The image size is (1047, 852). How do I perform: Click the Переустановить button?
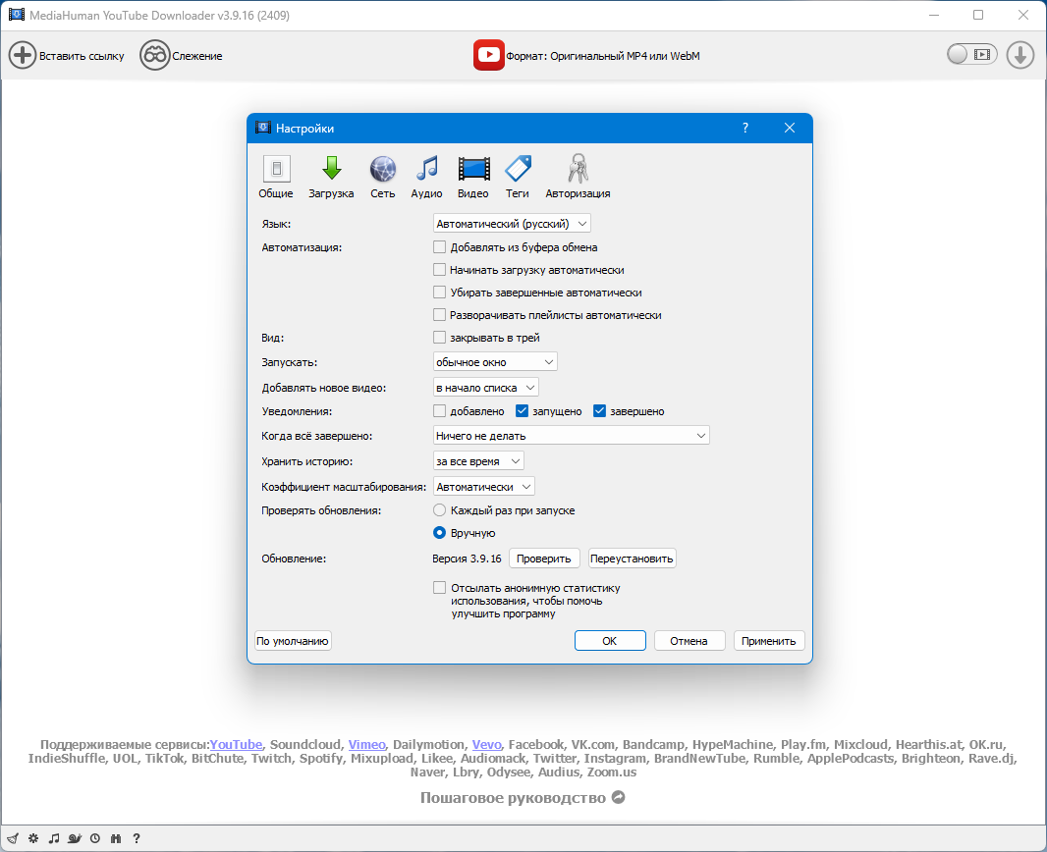point(633,559)
